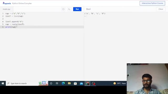Open Microsoft Store from taskbar
Screen dimensions: 168x94
[75, 83]
